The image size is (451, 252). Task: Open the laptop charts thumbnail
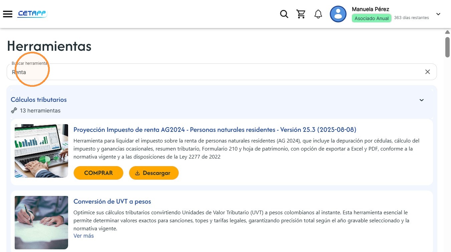click(41, 151)
